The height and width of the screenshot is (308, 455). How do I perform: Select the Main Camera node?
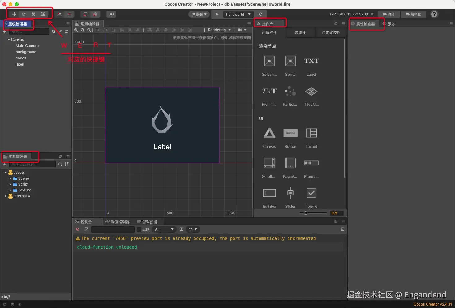[27, 46]
